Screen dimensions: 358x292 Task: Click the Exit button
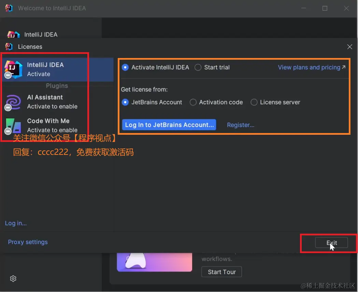[331, 243]
